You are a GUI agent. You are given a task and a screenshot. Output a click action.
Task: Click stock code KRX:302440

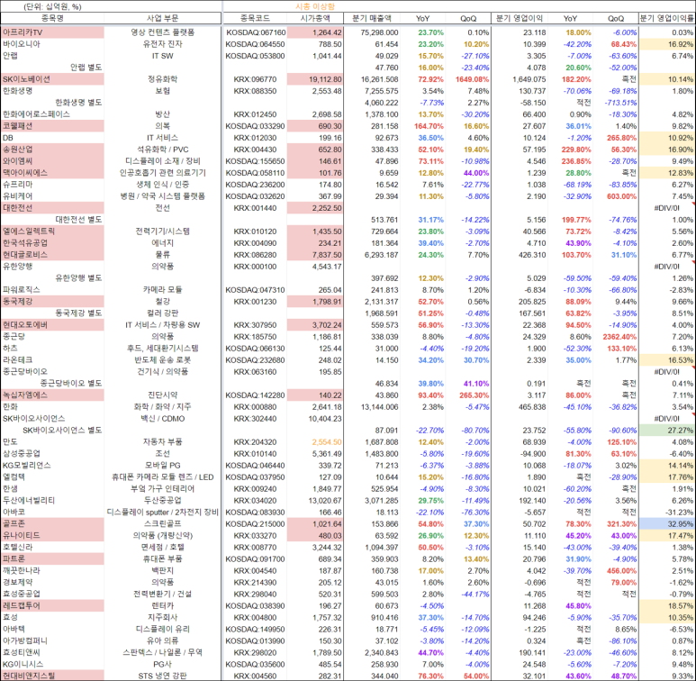click(255, 418)
